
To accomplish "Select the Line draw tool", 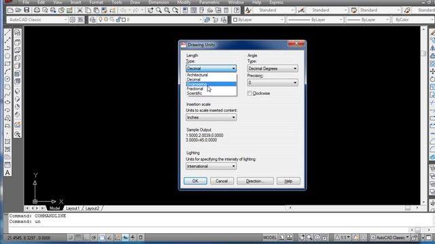I will point(7,33).
